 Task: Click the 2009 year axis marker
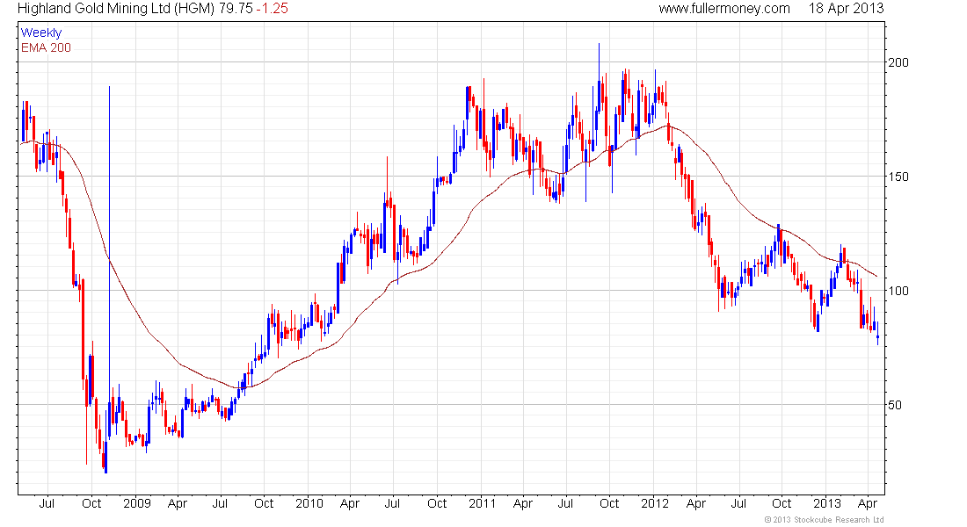[137, 503]
